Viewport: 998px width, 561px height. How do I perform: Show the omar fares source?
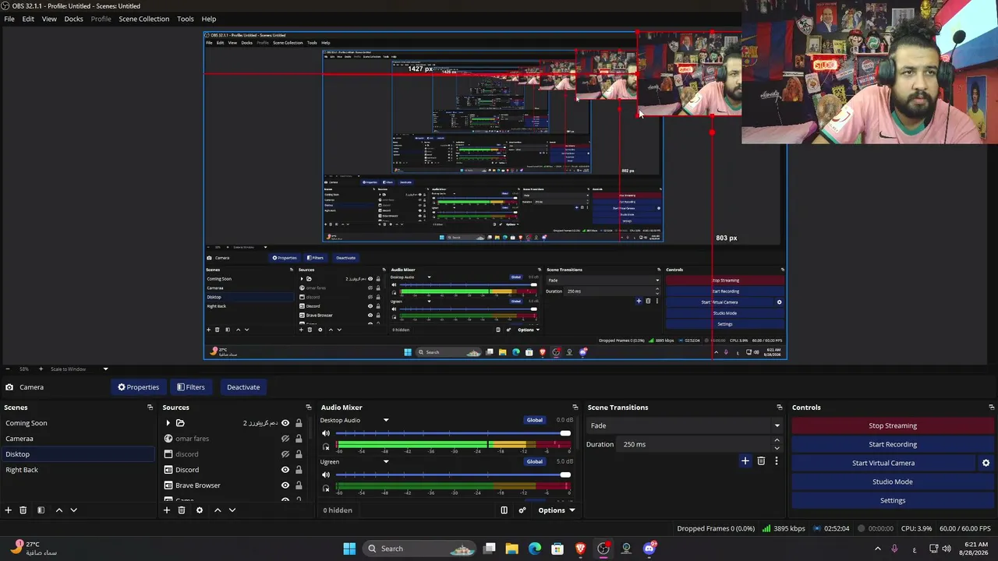click(285, 439)
